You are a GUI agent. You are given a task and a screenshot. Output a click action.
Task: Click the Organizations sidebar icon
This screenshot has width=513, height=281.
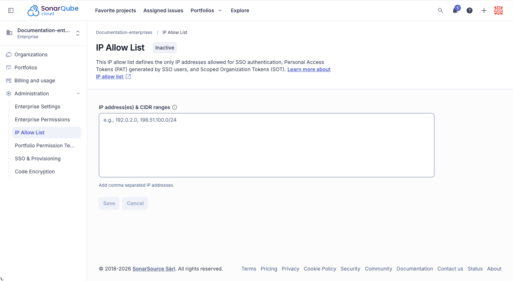[9, 55]
